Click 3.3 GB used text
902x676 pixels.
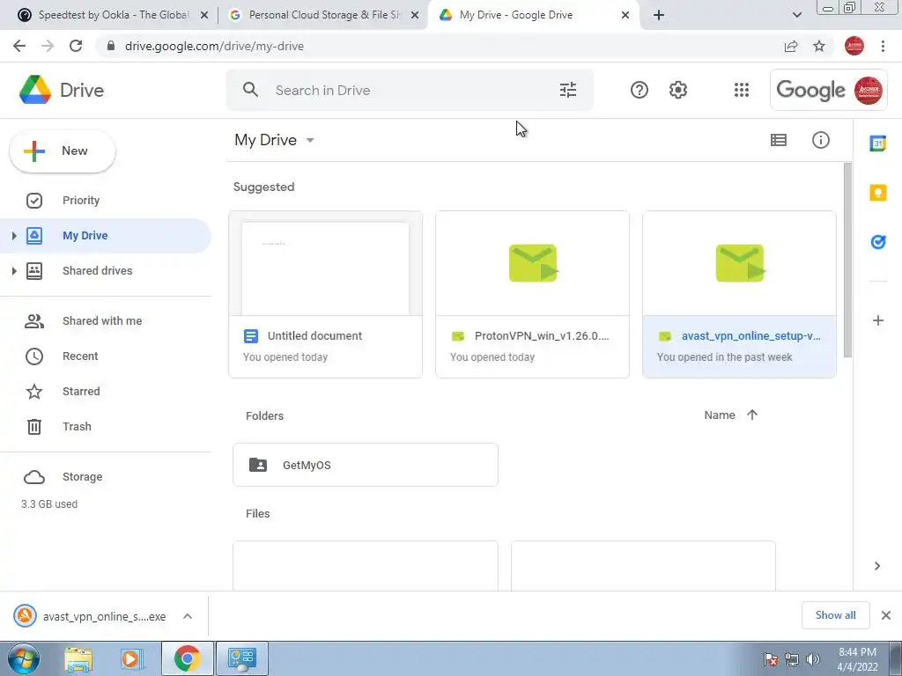pyautogui.click(x=49, y=504)
